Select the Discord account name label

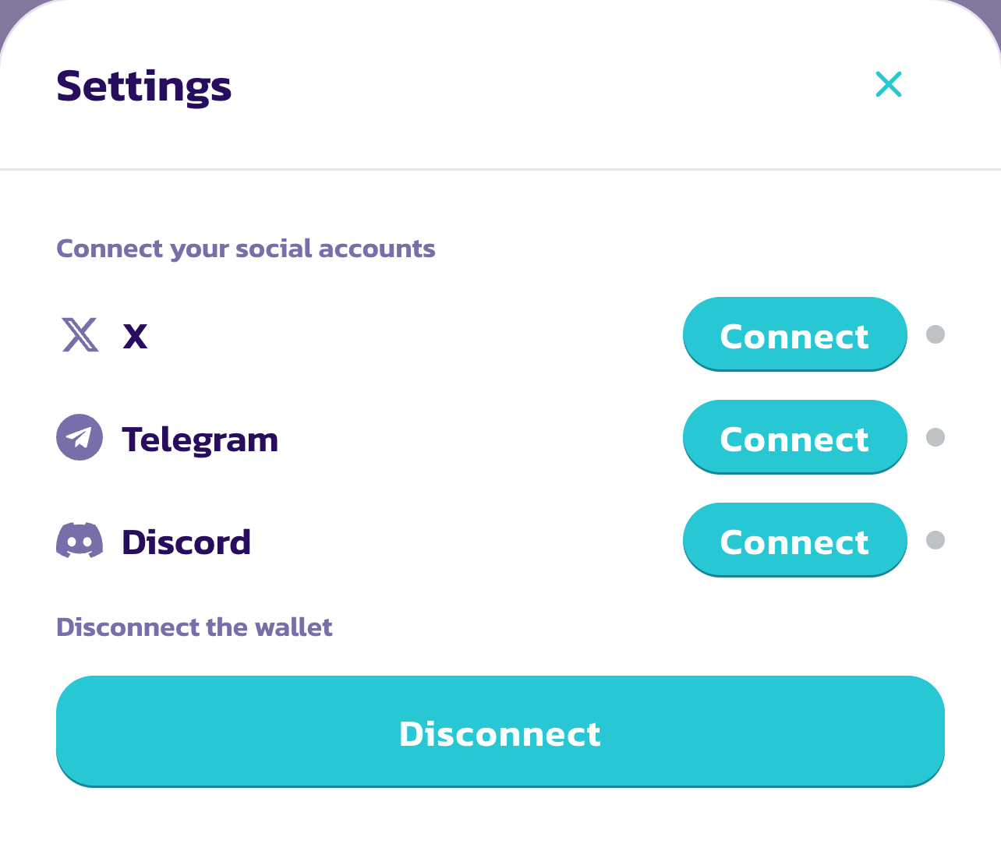tap(186, 542)
